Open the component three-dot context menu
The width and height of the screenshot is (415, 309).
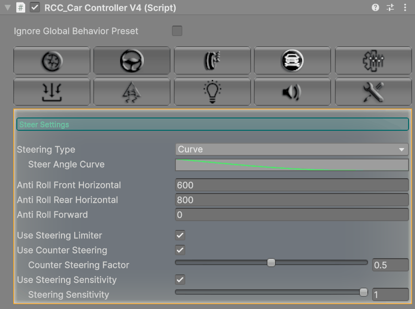pos(405,7)
